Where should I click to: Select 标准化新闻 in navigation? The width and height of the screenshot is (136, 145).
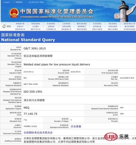click(36, 24)
